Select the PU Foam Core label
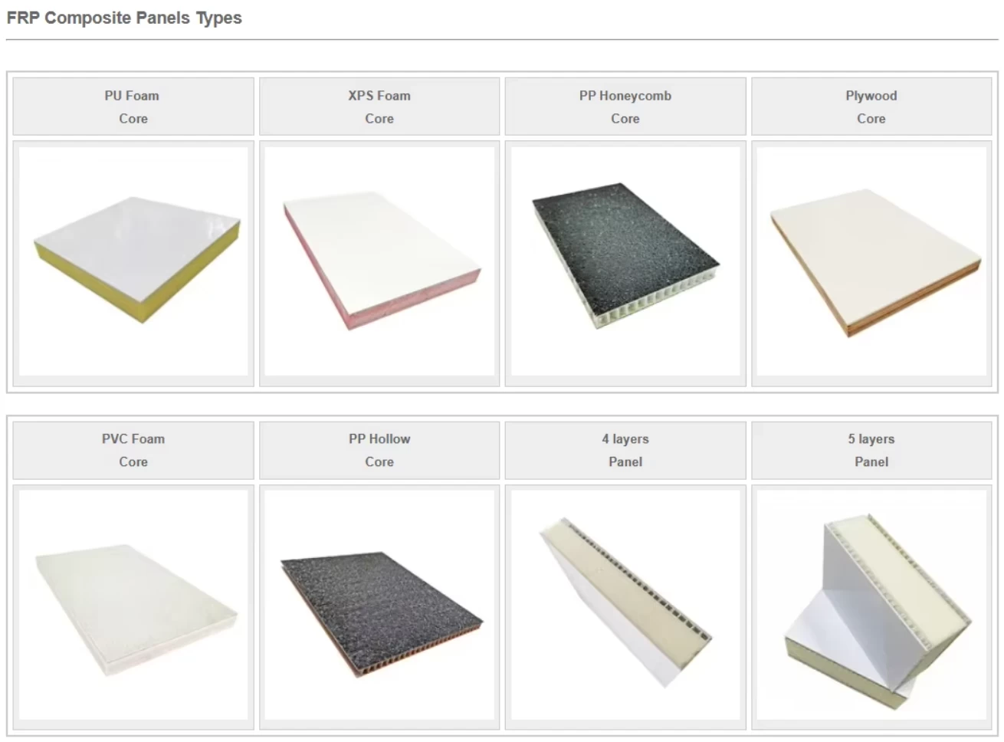1004x742 pixels. pos(133,107)
